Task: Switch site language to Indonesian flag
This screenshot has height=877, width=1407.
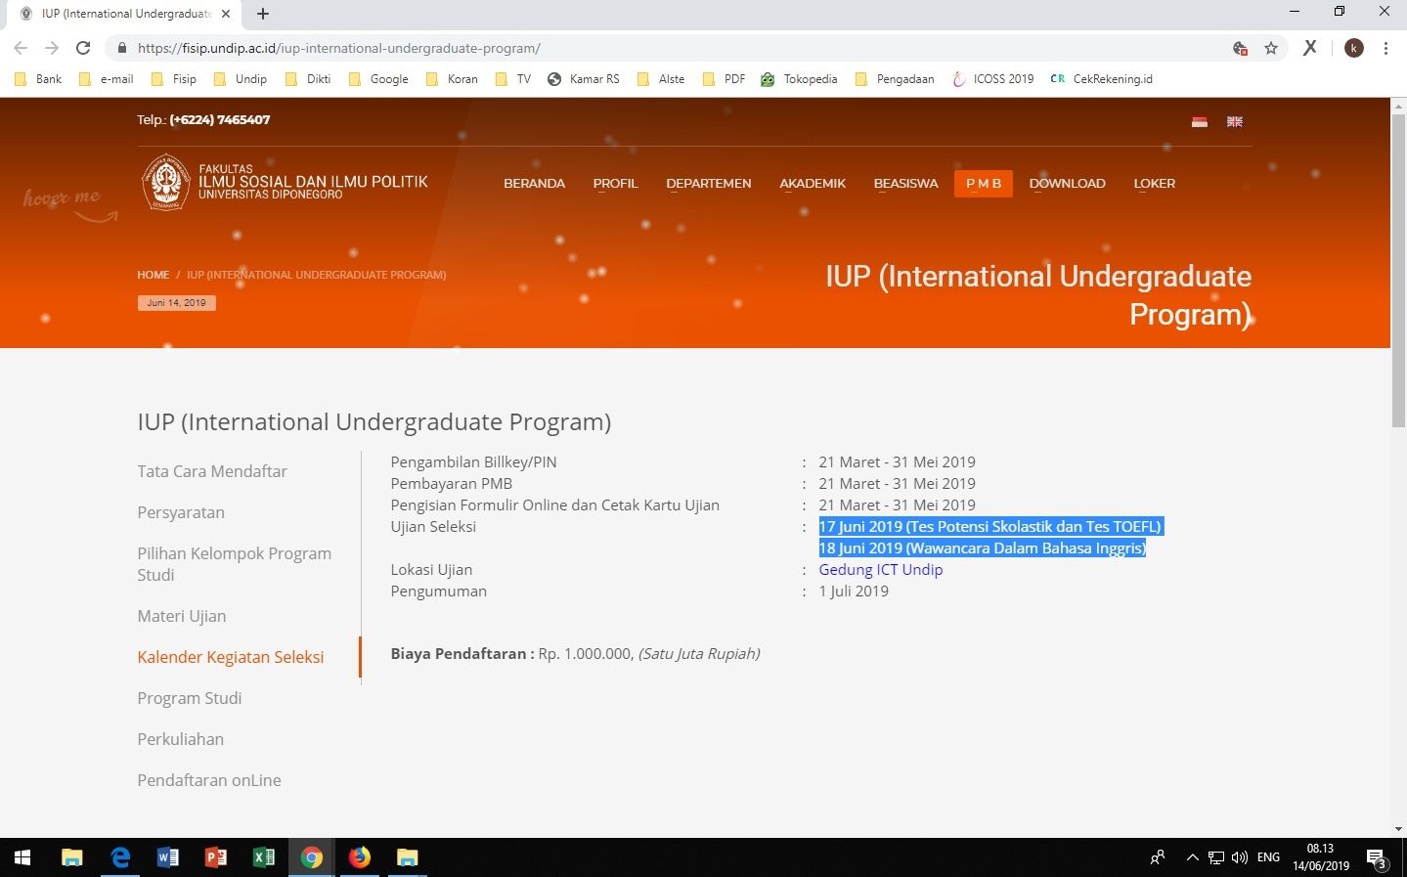Action: pyautogui.click(x=1200, y=122)
